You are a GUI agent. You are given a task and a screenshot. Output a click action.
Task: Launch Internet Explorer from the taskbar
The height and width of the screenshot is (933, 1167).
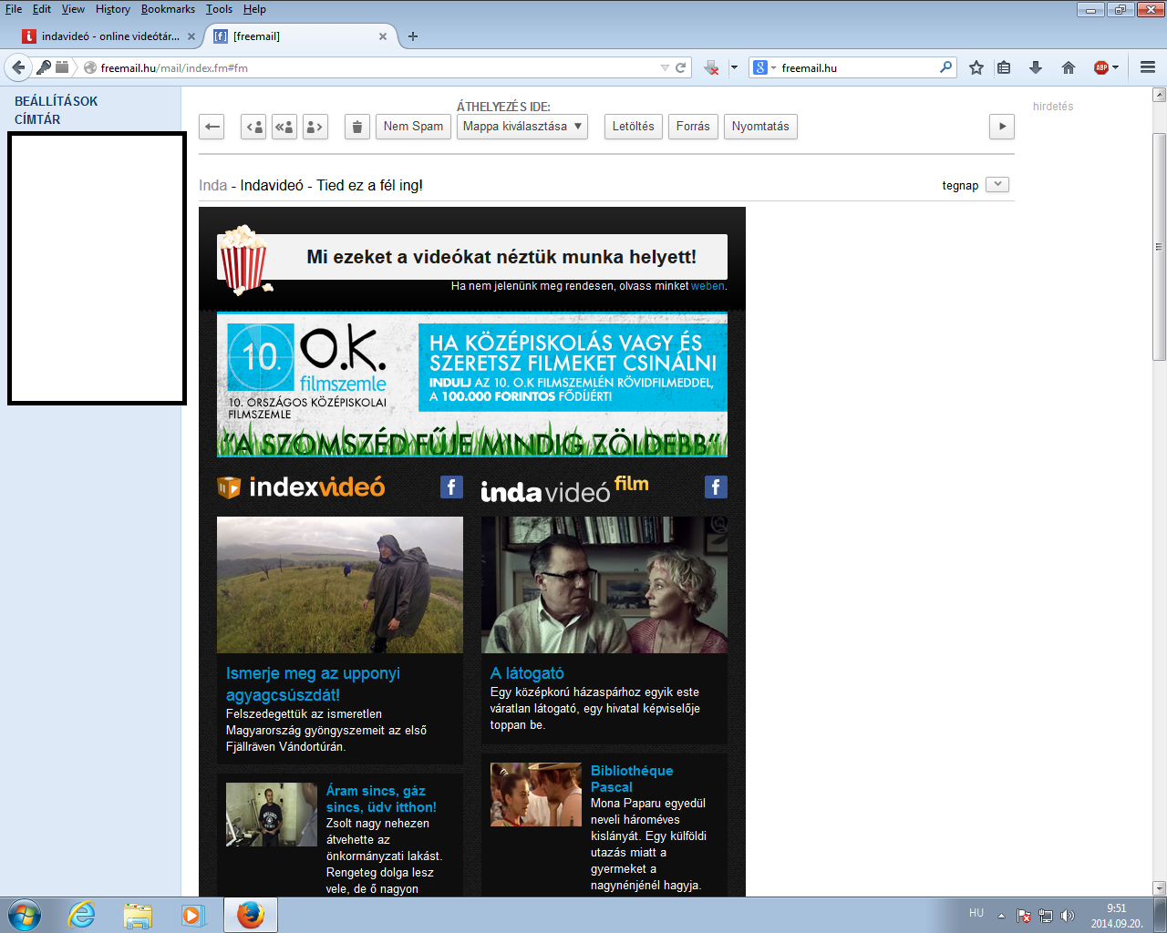click(82, 915)
